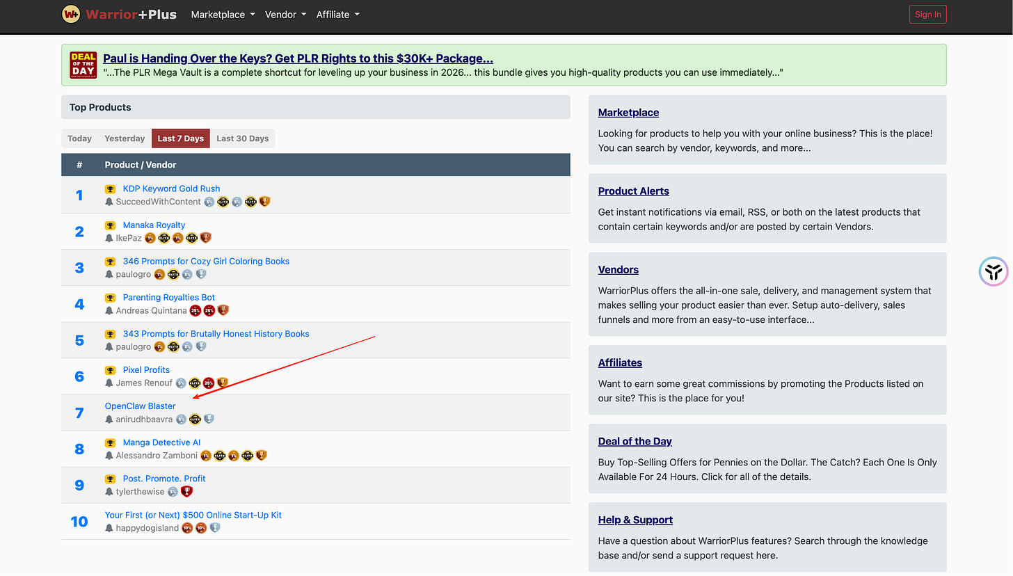This screenshot has width=1013, height=576.
Task: Click silver trophy shield badge next to happydogisland
Action: [215, 528]
